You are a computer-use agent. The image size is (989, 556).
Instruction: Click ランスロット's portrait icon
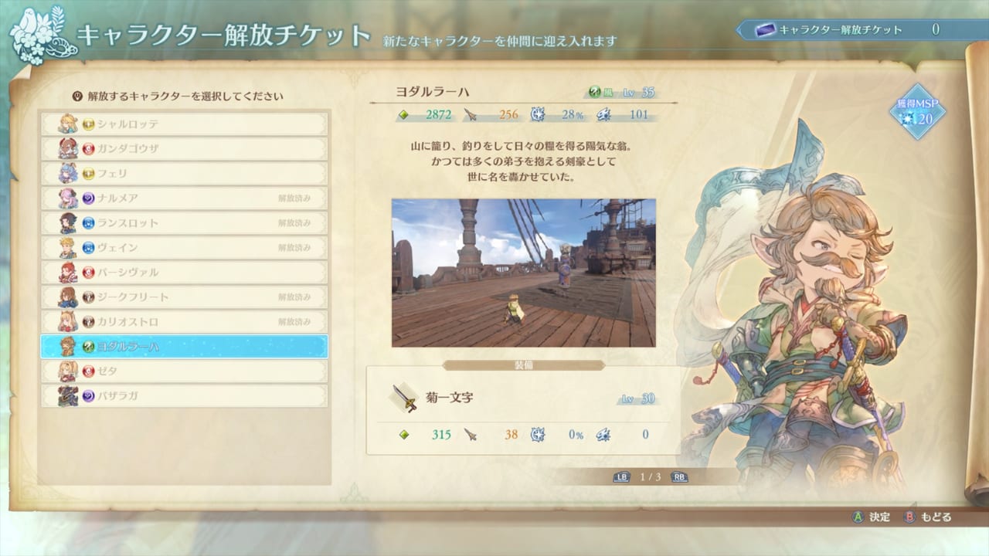68,222
